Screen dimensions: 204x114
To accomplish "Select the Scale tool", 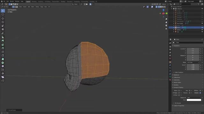I will point(3,26).
